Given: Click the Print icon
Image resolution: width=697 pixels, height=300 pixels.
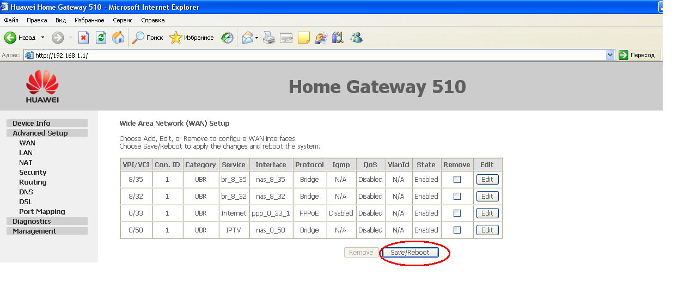Looking at the screenshot, I should [269, 38].
